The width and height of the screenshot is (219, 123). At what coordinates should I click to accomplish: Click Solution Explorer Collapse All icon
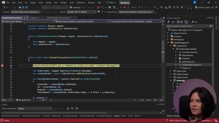178,22
